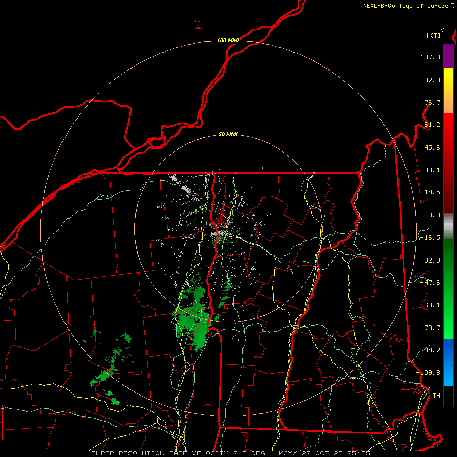The image size is (457, 457).
Task: Click the blue segment of the velocity color bar
Action: click(x=448, y=362)
